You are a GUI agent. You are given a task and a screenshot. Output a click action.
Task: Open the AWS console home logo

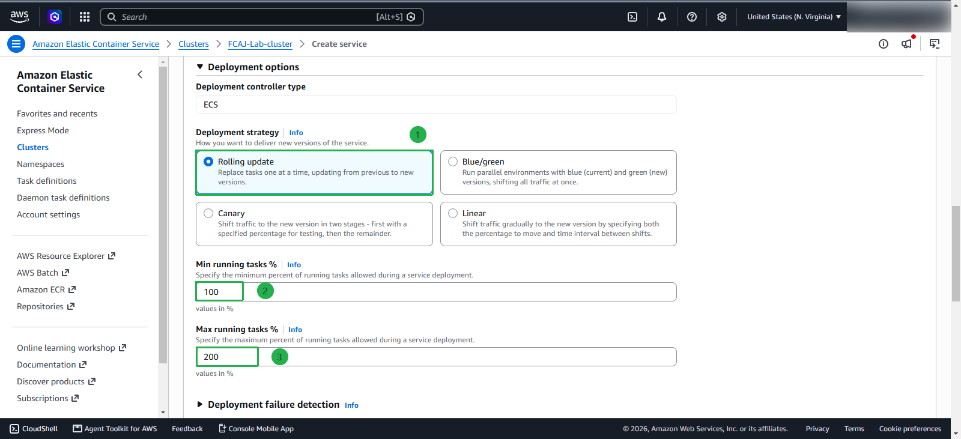tap(19, 17)
